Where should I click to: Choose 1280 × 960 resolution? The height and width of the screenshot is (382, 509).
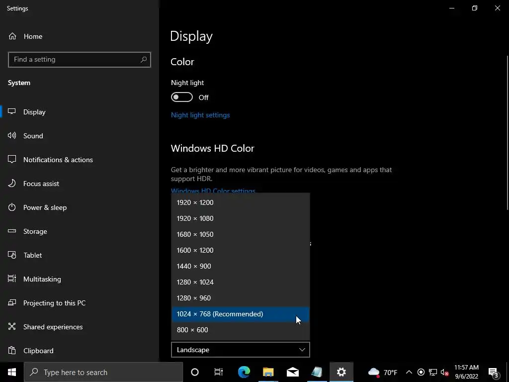click(x=241, y=298)
